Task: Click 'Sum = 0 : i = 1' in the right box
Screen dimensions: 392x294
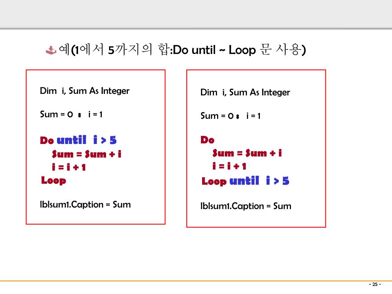Action: (x=230, y=116)
